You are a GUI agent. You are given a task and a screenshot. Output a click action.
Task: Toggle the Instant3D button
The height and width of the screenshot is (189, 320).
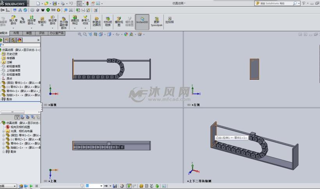click(142, 22)
